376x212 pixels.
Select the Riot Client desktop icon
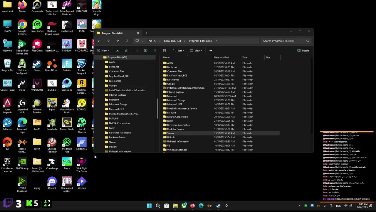tap(37, 46)
